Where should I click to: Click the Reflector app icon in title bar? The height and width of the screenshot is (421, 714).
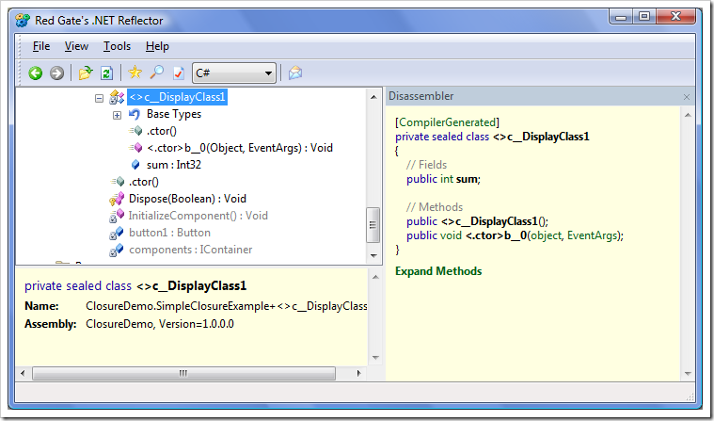[23, 21]
